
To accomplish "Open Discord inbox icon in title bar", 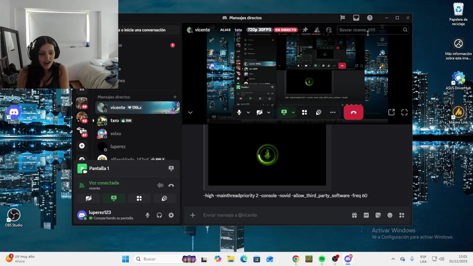I will [356, 18].
